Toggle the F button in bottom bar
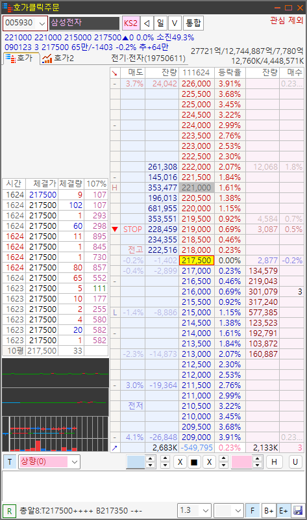The image size is (307, 520). (x=252, y=510)
